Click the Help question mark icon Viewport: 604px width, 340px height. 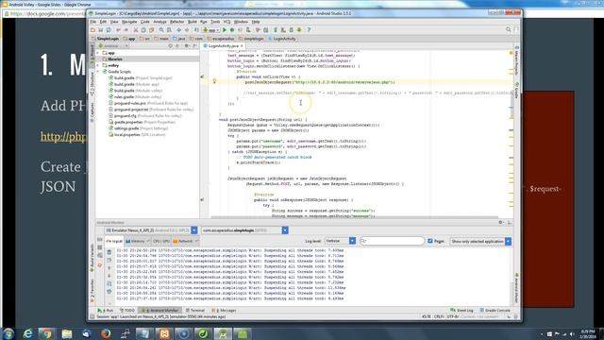tap(309, 29)
